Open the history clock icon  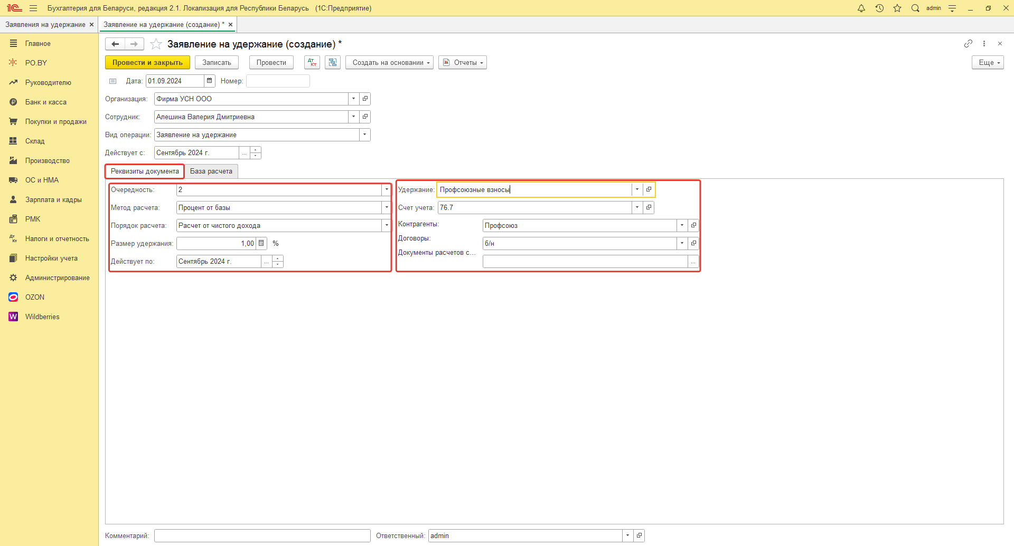coord(879,8)
